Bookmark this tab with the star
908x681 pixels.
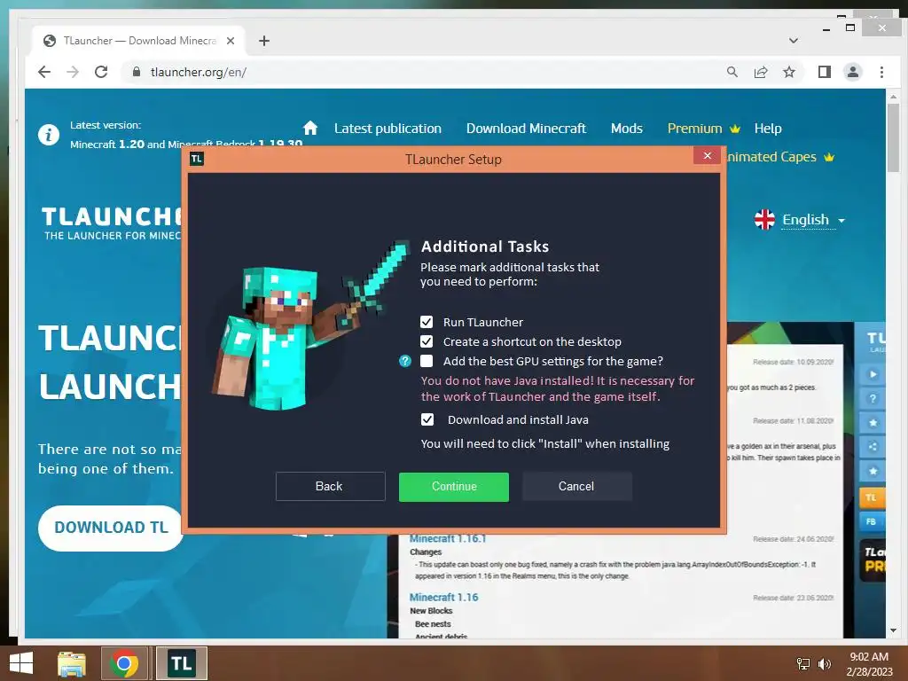(x=788, y=72)
